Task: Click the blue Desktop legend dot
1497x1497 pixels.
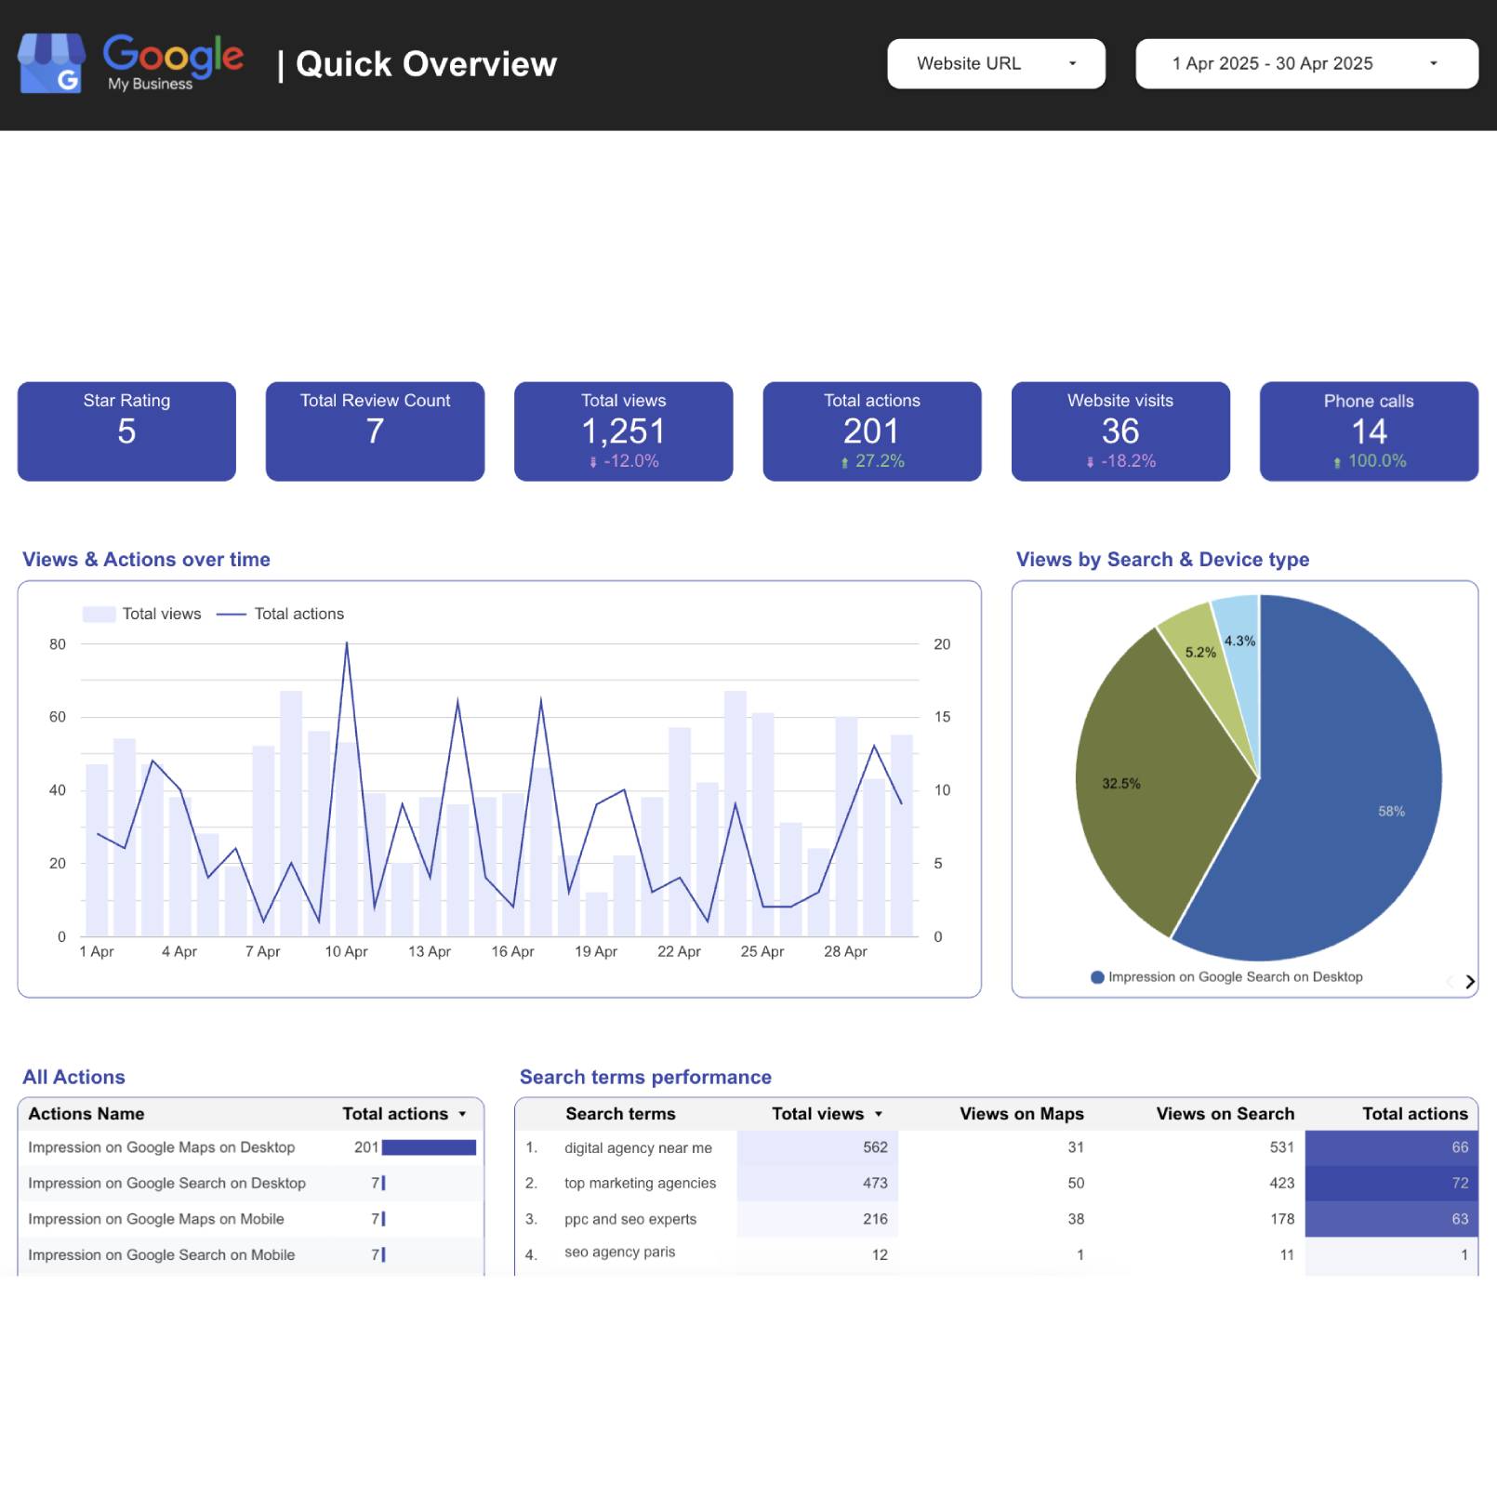Action: [x=1097, y=977]
